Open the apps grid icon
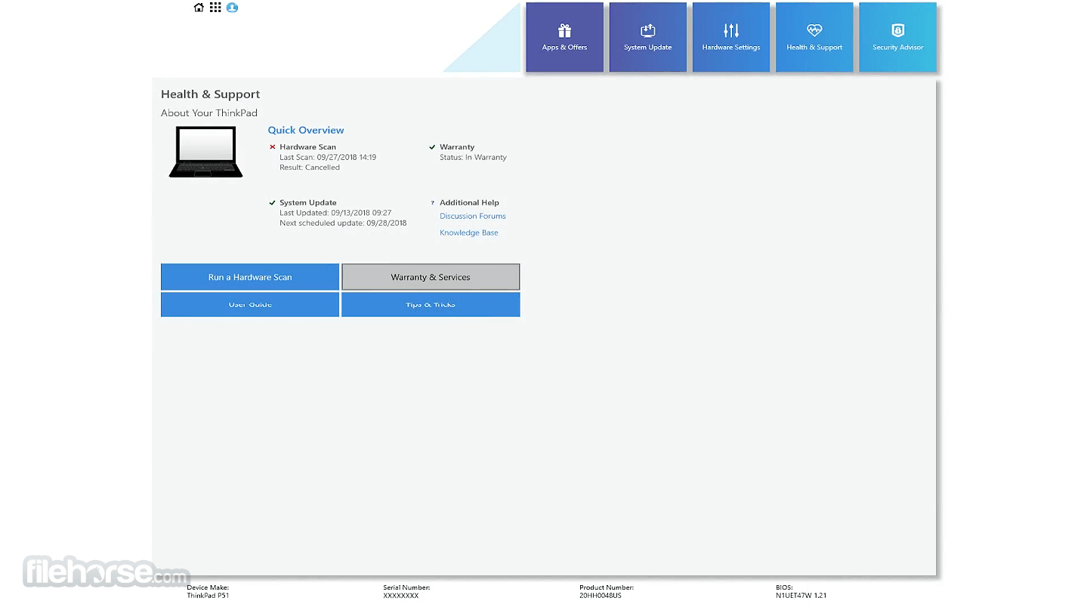The width and height of the screenshot is (1087, 610). pyautogui.click(x=215, y=8)
